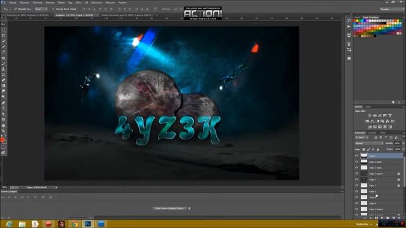The height and width of the screenshot is (228, 406).
Task: Add a Curves adjustment layer
Action: click(380, 115)
